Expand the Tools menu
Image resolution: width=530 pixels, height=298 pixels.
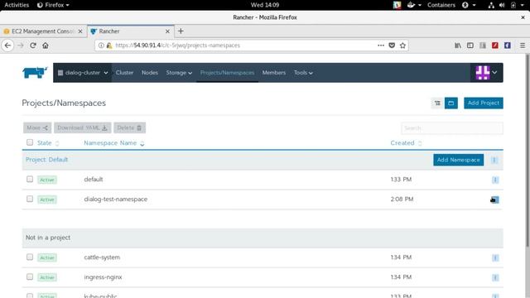click(303, 73)
